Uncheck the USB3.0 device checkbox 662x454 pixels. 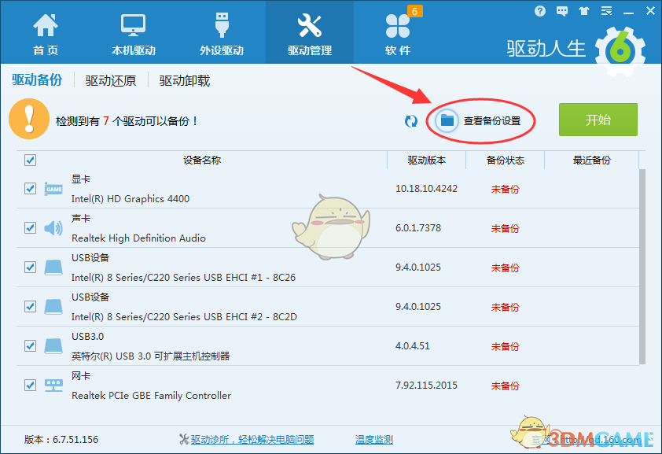(x=30, y=345)
